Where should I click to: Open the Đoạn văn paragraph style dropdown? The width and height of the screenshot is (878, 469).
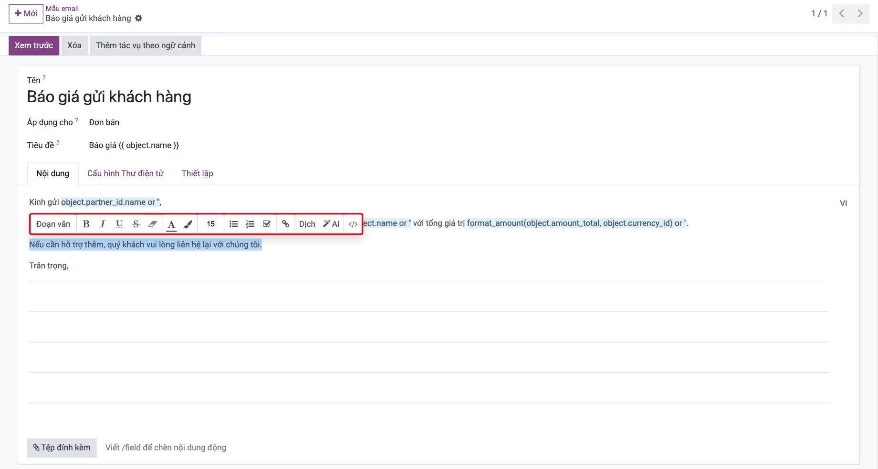click(x=53, y=224)
